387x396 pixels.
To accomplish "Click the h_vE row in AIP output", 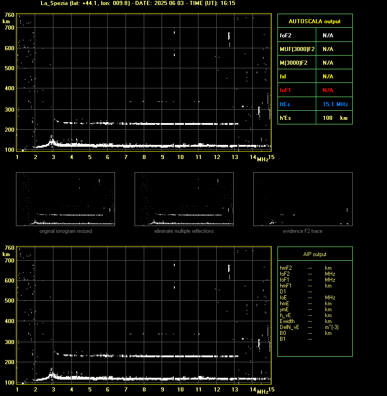I will (x=306, y=315).
